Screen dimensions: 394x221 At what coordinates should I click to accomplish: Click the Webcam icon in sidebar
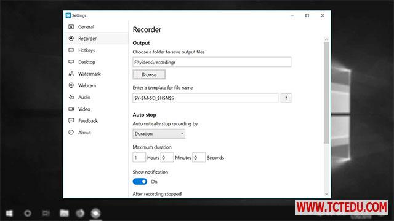pyautogui.click(x=71, y=85)
